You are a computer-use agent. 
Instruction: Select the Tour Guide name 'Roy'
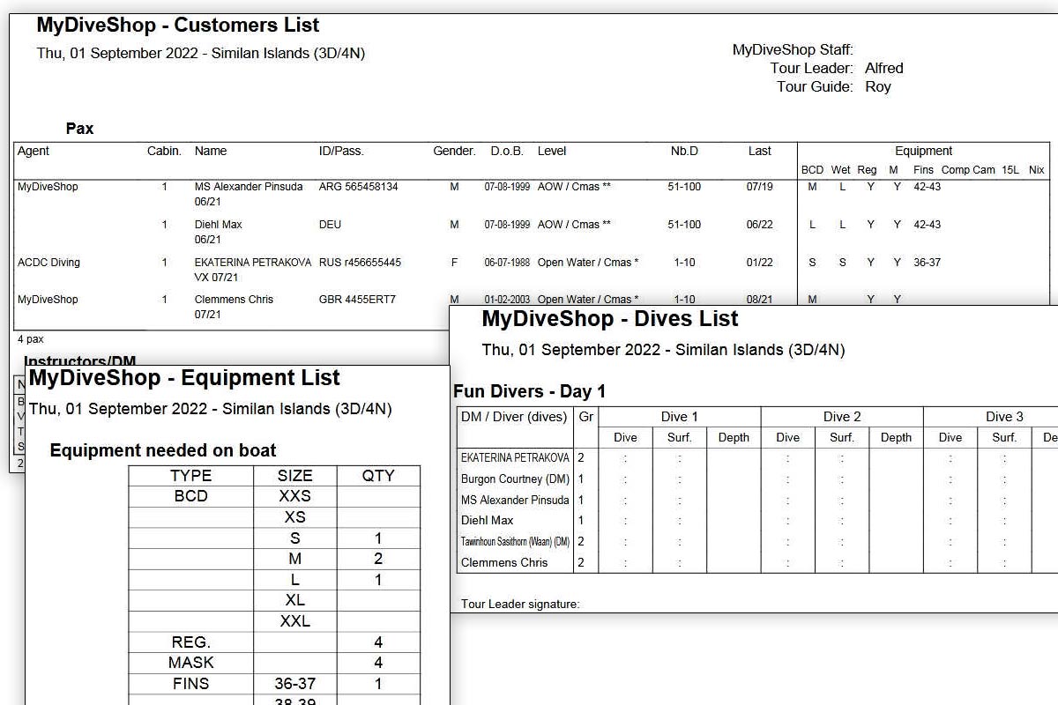pos(878,86)
